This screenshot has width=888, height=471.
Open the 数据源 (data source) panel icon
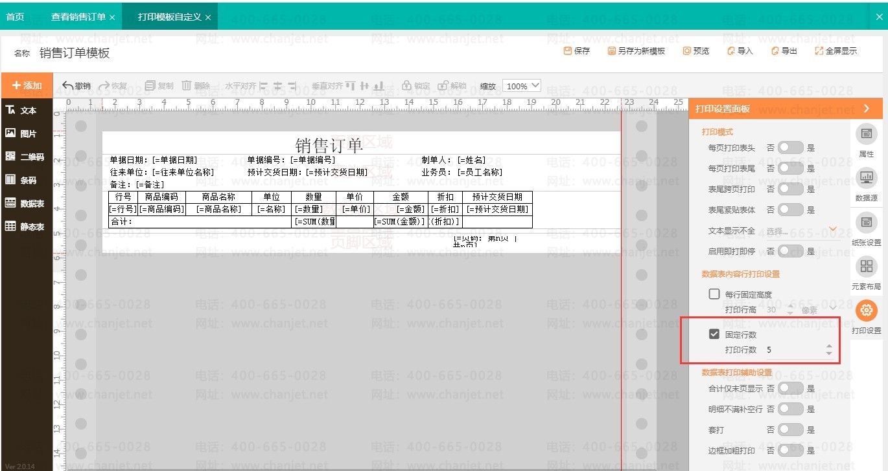866,184
